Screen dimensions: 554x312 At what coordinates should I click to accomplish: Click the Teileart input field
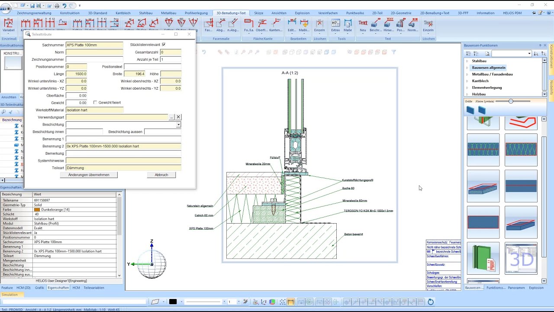123,168
